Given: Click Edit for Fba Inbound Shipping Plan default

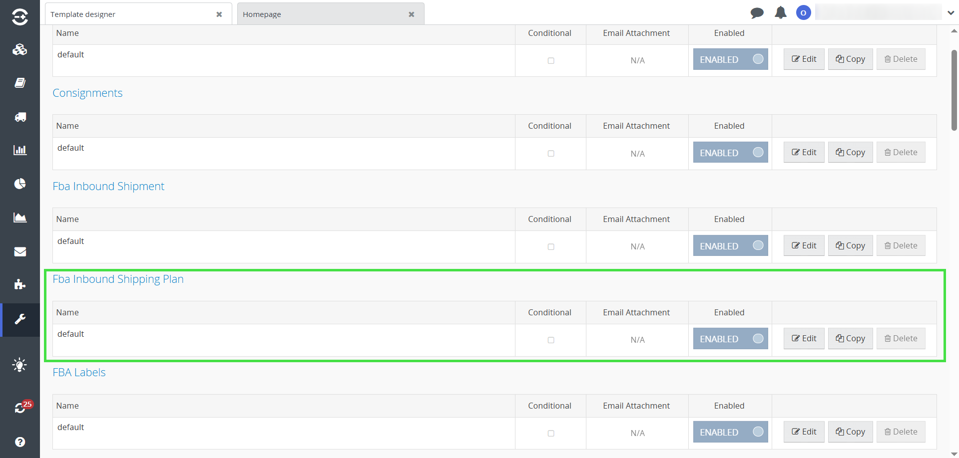Looking at the screenshot, I should (804, 339).
